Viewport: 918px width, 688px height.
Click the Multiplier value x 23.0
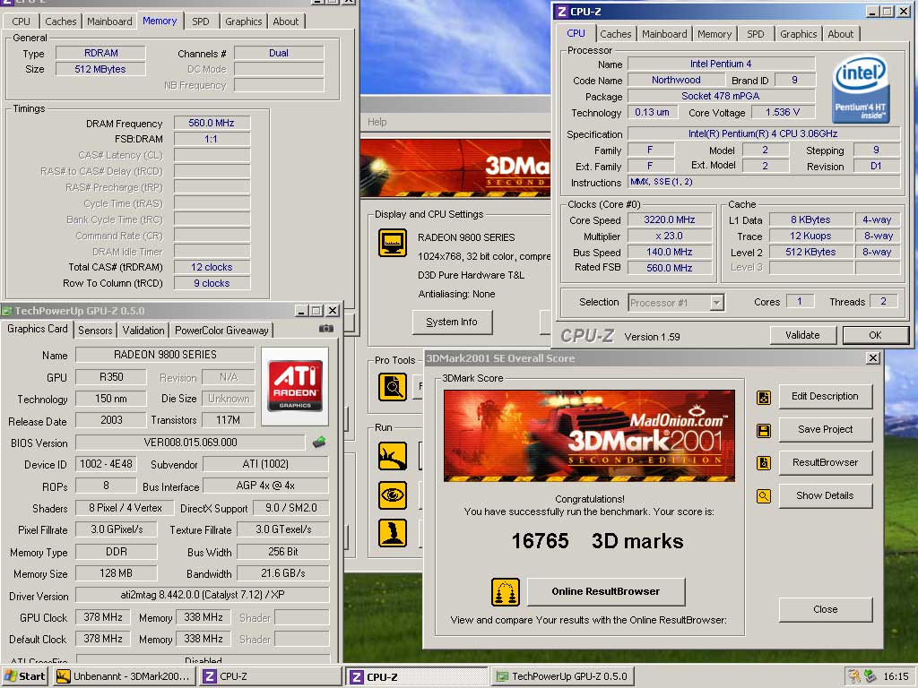(x=669, y=236)
